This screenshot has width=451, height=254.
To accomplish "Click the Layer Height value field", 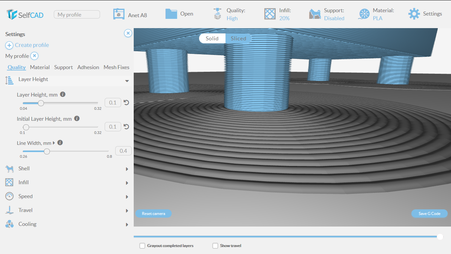I will coord(113,103).
